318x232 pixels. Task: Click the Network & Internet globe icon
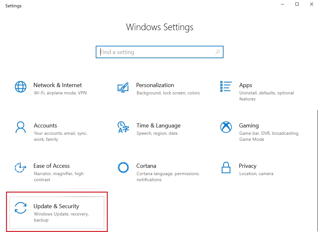coord(21,86)
